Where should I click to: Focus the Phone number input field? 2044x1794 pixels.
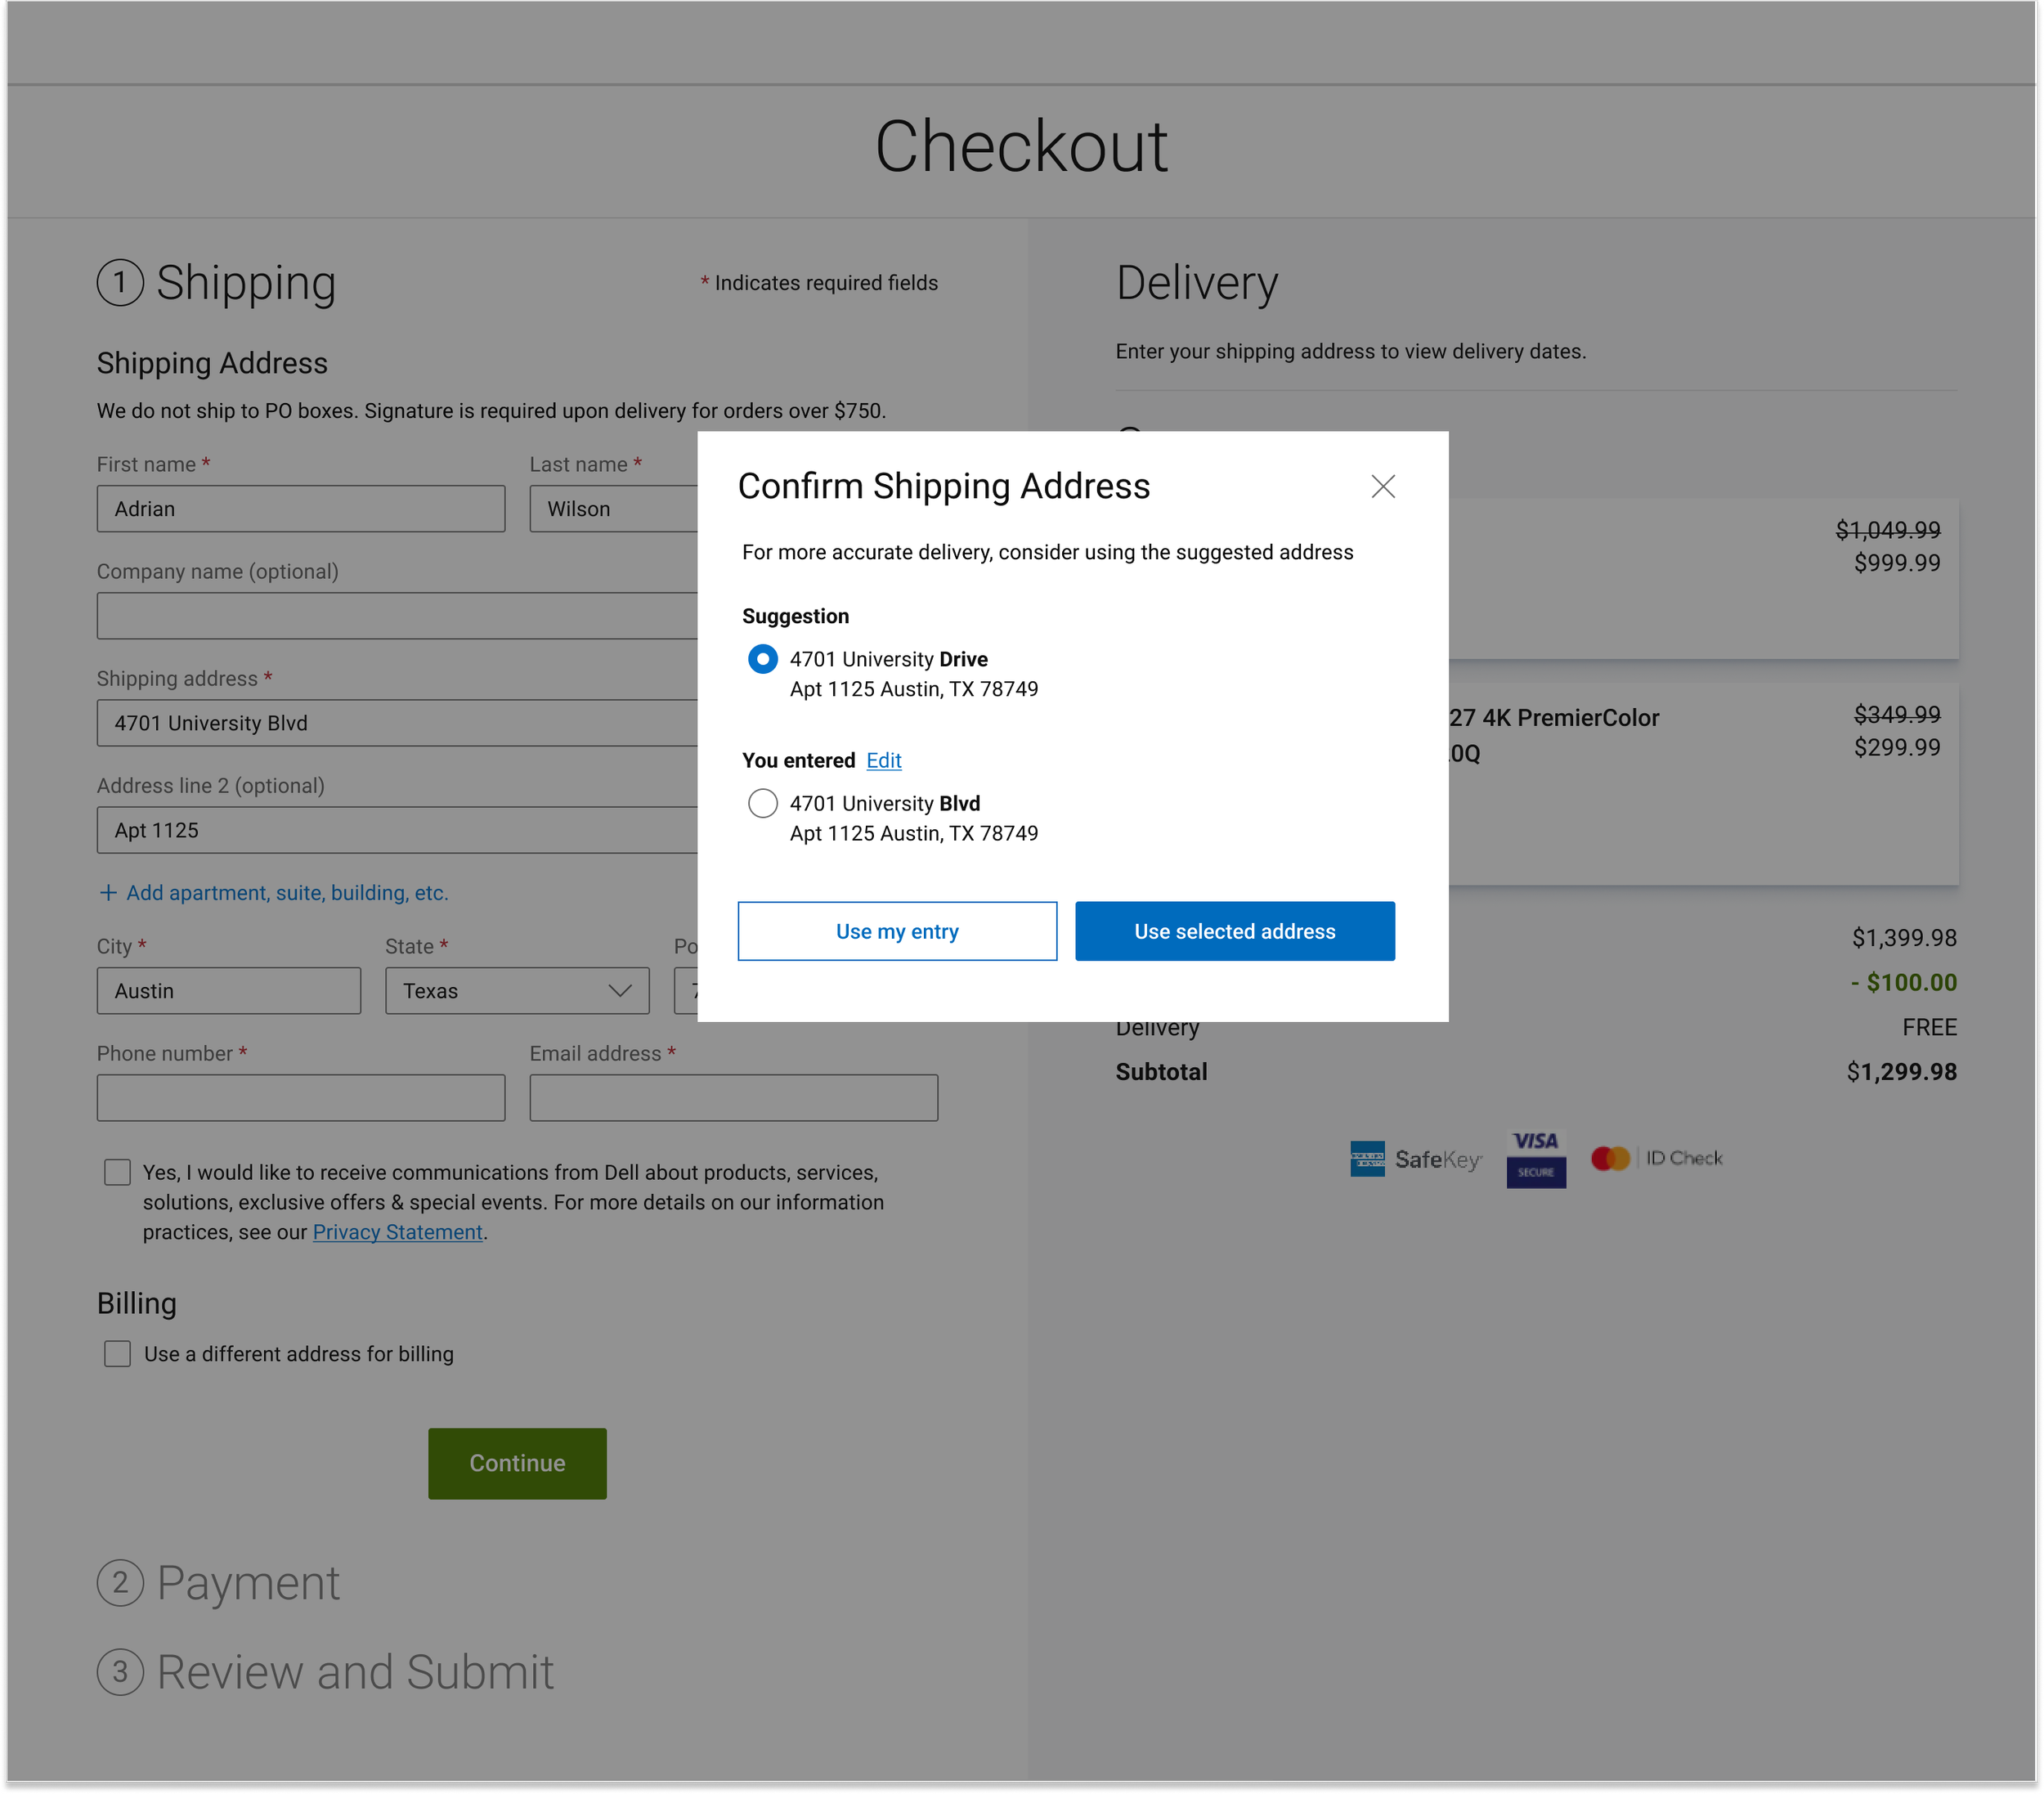pyautogui.click(x=300, y=1097)
